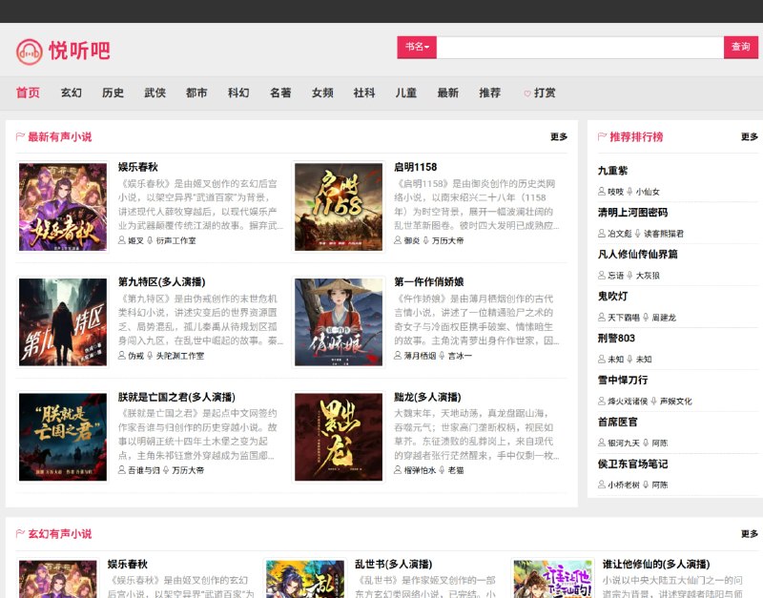The image size is (763, 598).
Task: Click 更多 in 最新有声小说 section
Action: 559,136
